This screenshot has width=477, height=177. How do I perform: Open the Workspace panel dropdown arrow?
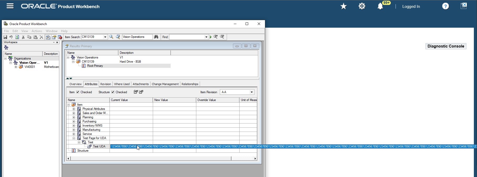54,42
